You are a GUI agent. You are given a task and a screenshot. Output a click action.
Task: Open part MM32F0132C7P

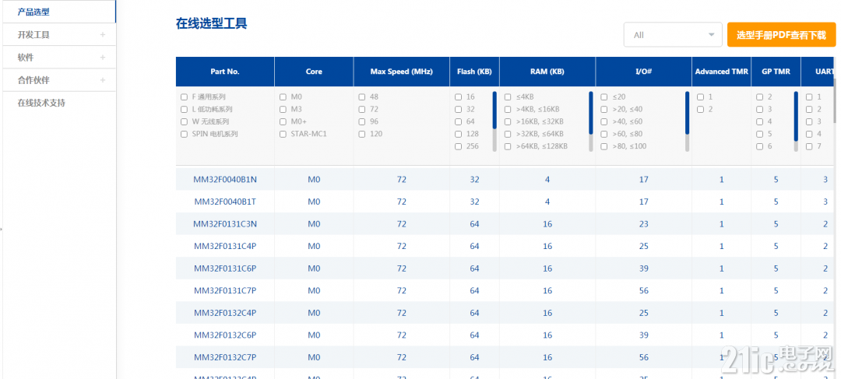point(225,357)
